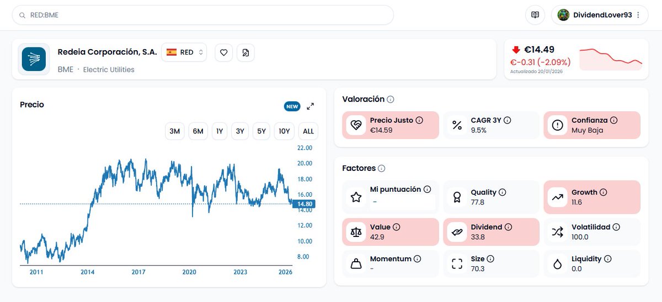Open the Mi puntuación info tooltip
Screen dimensions: 662x302
(427, 190)
